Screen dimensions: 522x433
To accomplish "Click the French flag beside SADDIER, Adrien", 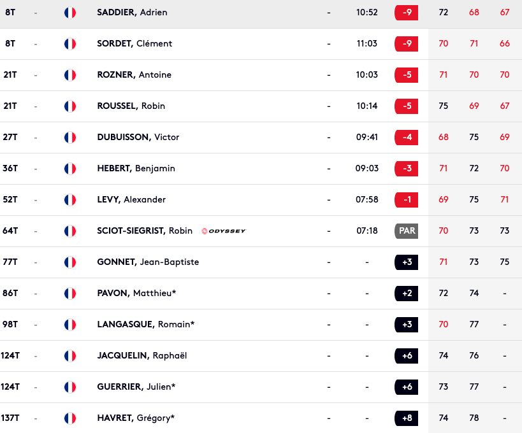I will (70, 13).
